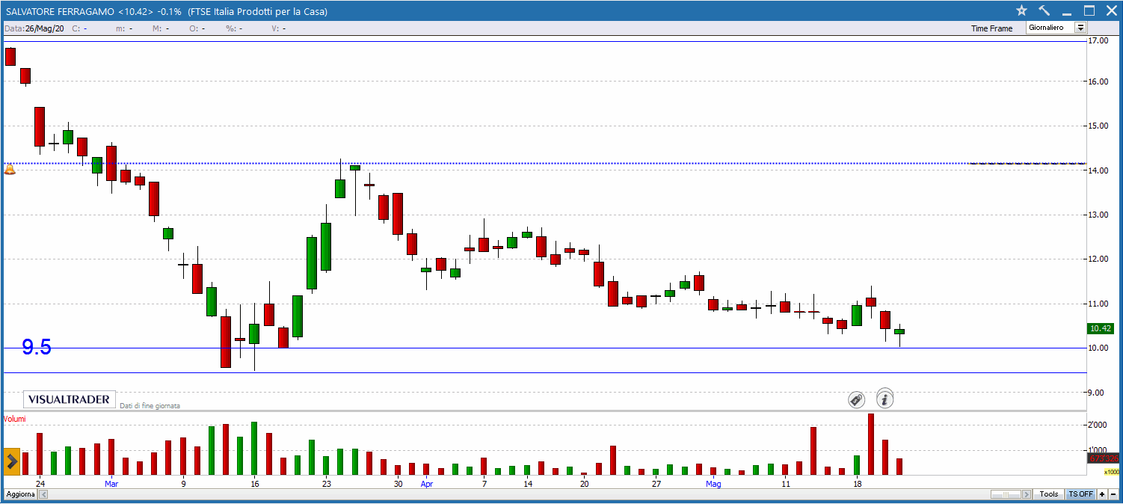The image size is (1123, 504).
Task: Zoom out with the minus button
Action: (x=1113, y=494)
